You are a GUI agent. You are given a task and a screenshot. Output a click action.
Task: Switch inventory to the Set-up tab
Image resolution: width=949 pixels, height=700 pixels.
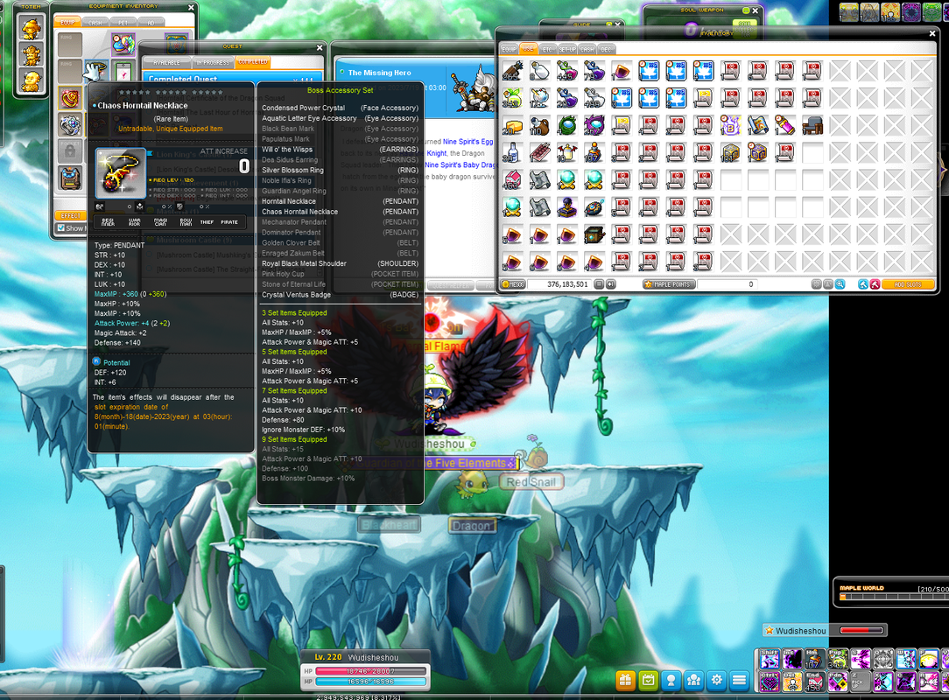point(567,49)
